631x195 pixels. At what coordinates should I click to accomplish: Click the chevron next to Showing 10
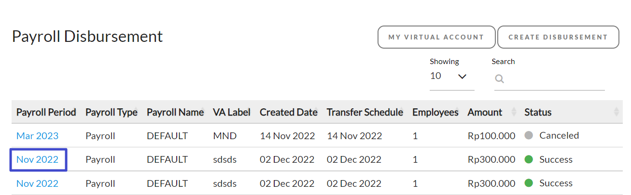pos(462,77)
